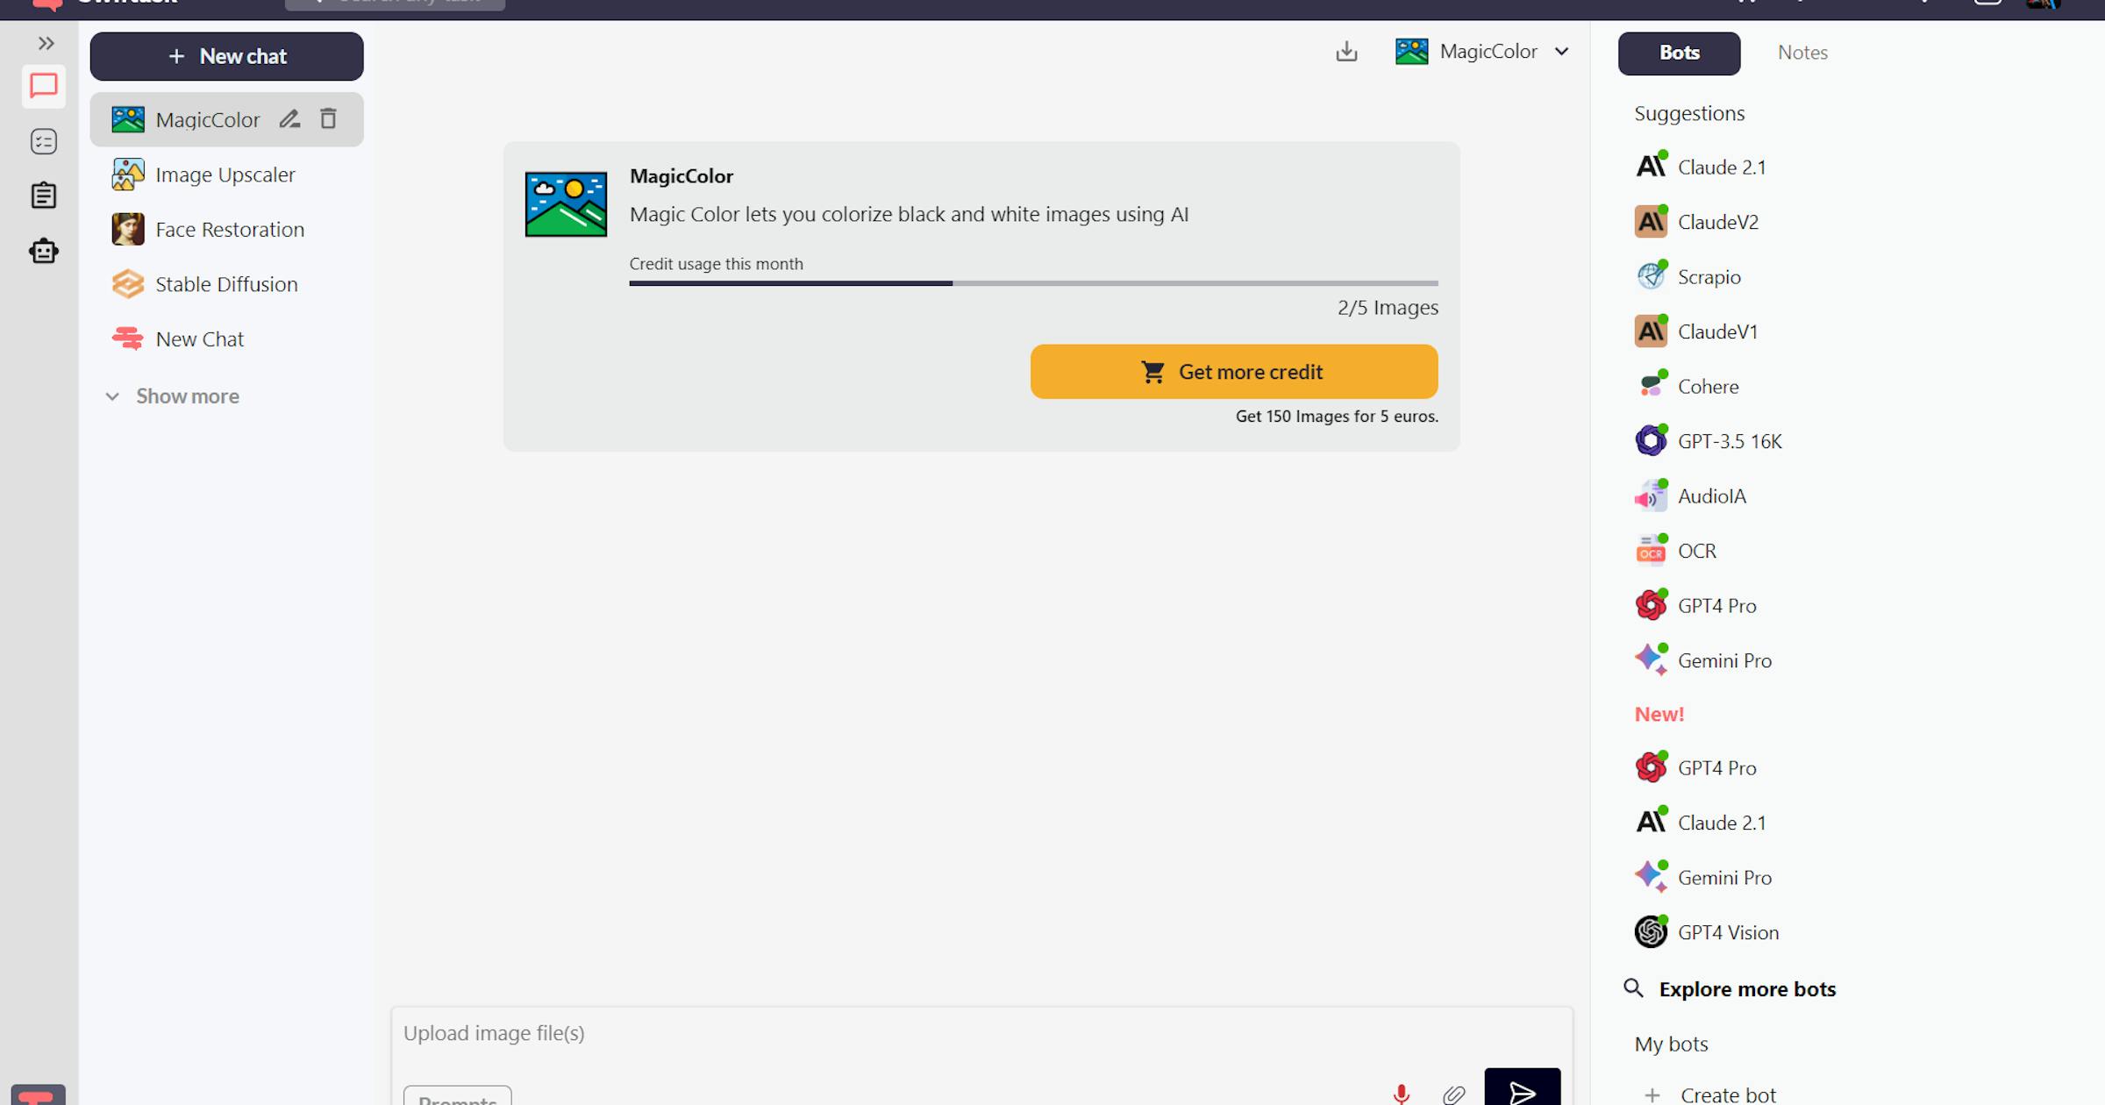Open the checklist tasks icon in left rail
Screen dimensions: 2105x1105
pyautogui.click(x=44, y=141)
